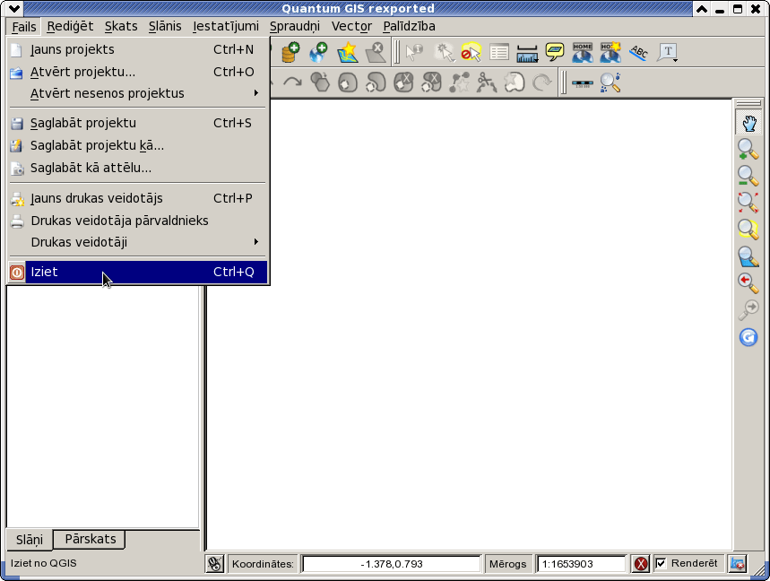Click the Koordinātes input field
The image size is (770, 581).
(x=392, y=564)
